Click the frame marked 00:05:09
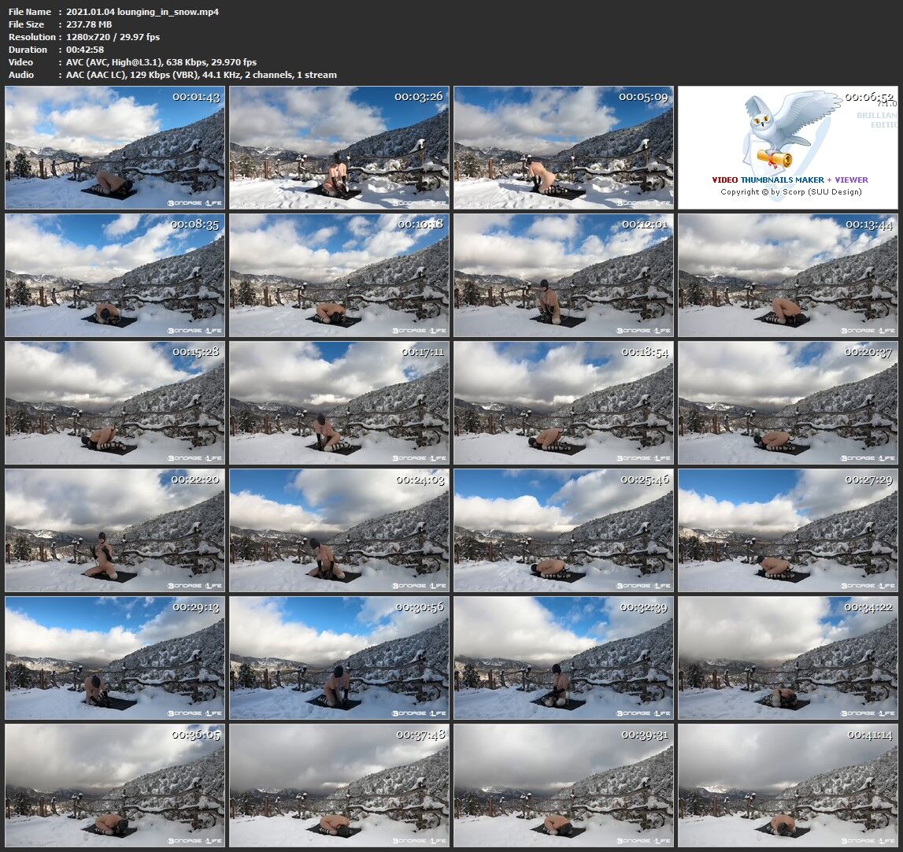The width and height of the screenshot is (903, 852). [564, 147]
